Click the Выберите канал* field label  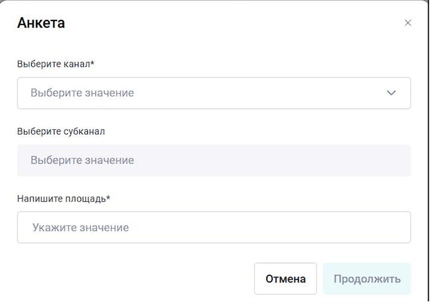pos(56,64)
